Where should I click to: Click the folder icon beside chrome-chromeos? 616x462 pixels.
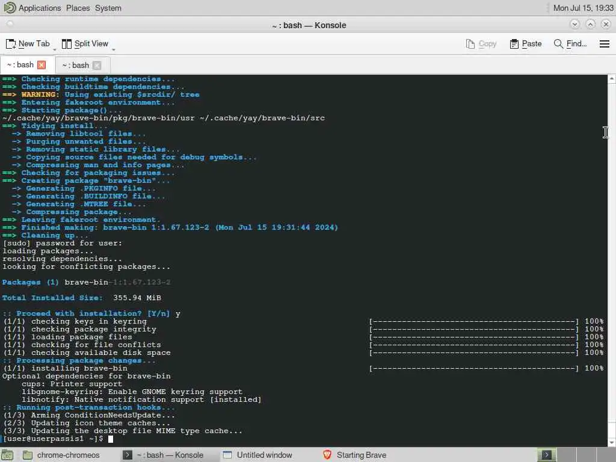pos(28,455)
